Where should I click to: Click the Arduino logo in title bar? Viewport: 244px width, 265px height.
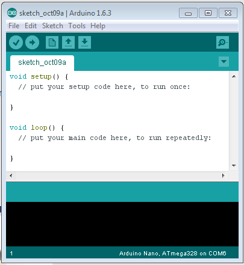(x=12, y=13)
